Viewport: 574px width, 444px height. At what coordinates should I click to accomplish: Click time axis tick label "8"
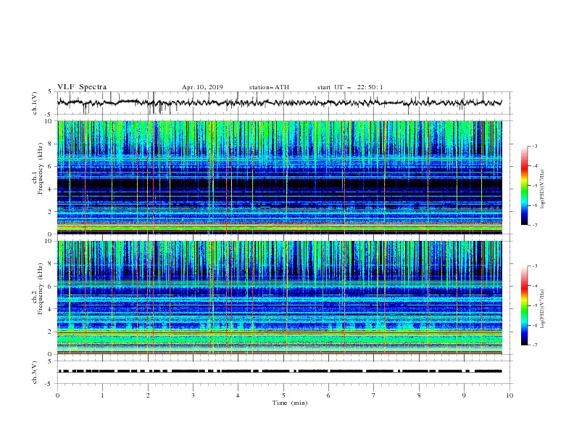[419, 395]
